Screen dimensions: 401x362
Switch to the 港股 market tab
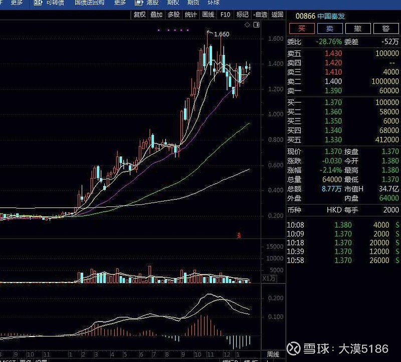pos(152,2)
